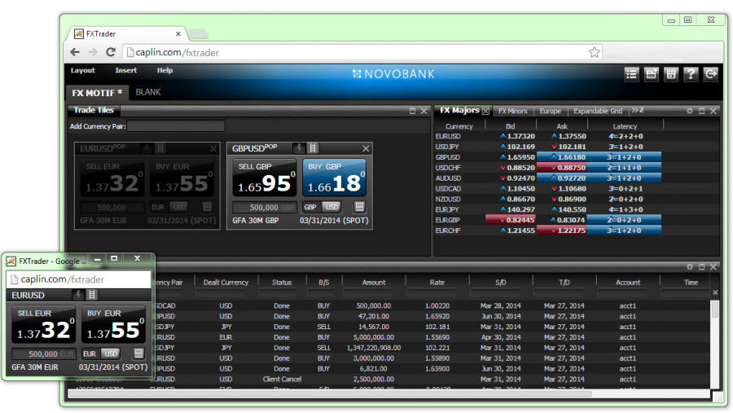733x413 pixels.
Task: Maximize the blotter panel
Action: (x=702, y=266)
